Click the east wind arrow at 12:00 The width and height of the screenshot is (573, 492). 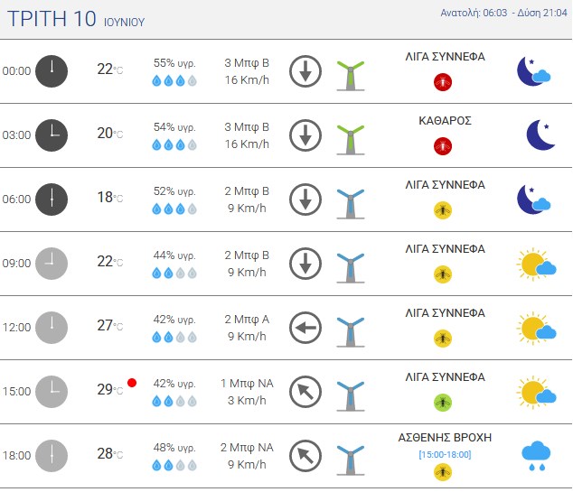coord(305,328)
